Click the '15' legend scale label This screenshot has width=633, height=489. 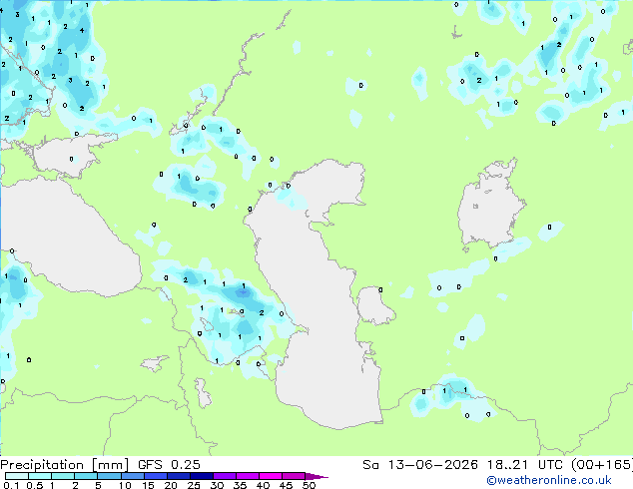click(x=148, y=485)
